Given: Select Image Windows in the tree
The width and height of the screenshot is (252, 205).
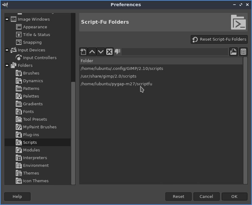Looking at the screenshot, I should point(34,19).
